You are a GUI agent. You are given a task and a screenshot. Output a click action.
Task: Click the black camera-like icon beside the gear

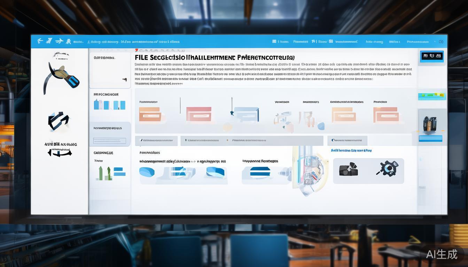[348, 169]
